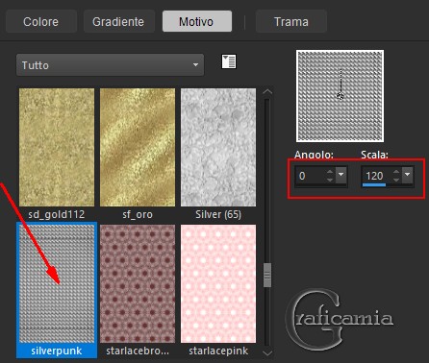Decrease Scala with the down stepper
The width and height of the screenshot is (429, 363).
tap(396, 180)
